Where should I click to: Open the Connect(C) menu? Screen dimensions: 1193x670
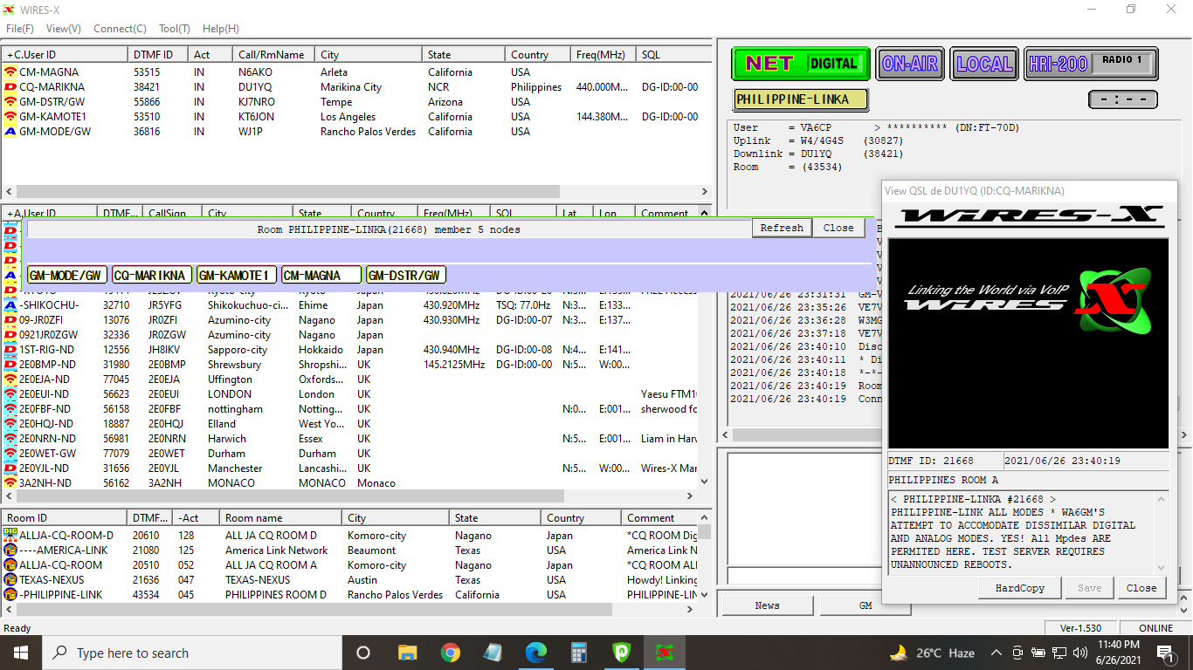[120, 29]
